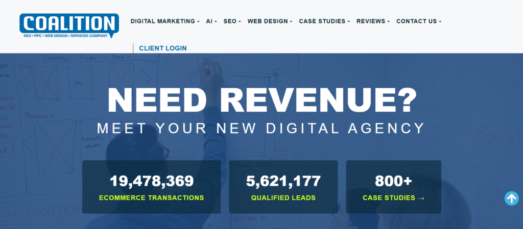The image size is (523, 229).
Task: Click the 19,478,369 figure
Action: 152,181
